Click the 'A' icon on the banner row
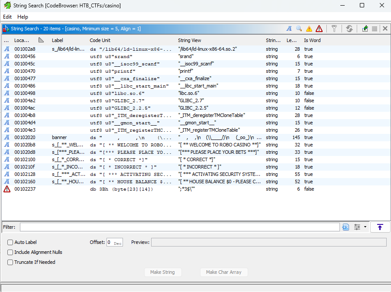Screen dimensions: 391x292 pyautogui.click(x=7, y=137)
